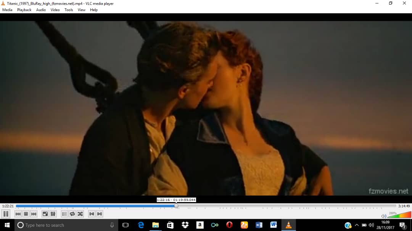
Task: Click the seek bar handle
Action: pyautogui.click(x=176, y=206)
